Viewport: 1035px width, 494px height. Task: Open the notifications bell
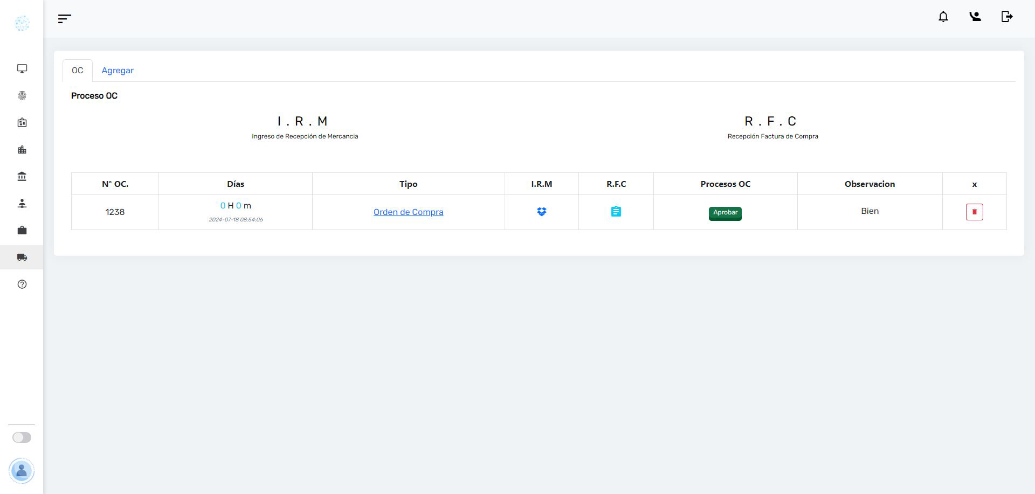[943, 17]
